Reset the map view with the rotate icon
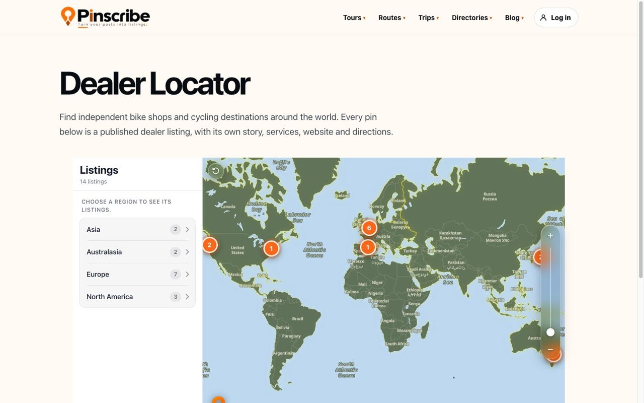This screenshot has height=403, width=644. pyautogui.click(x=215, y=171)
